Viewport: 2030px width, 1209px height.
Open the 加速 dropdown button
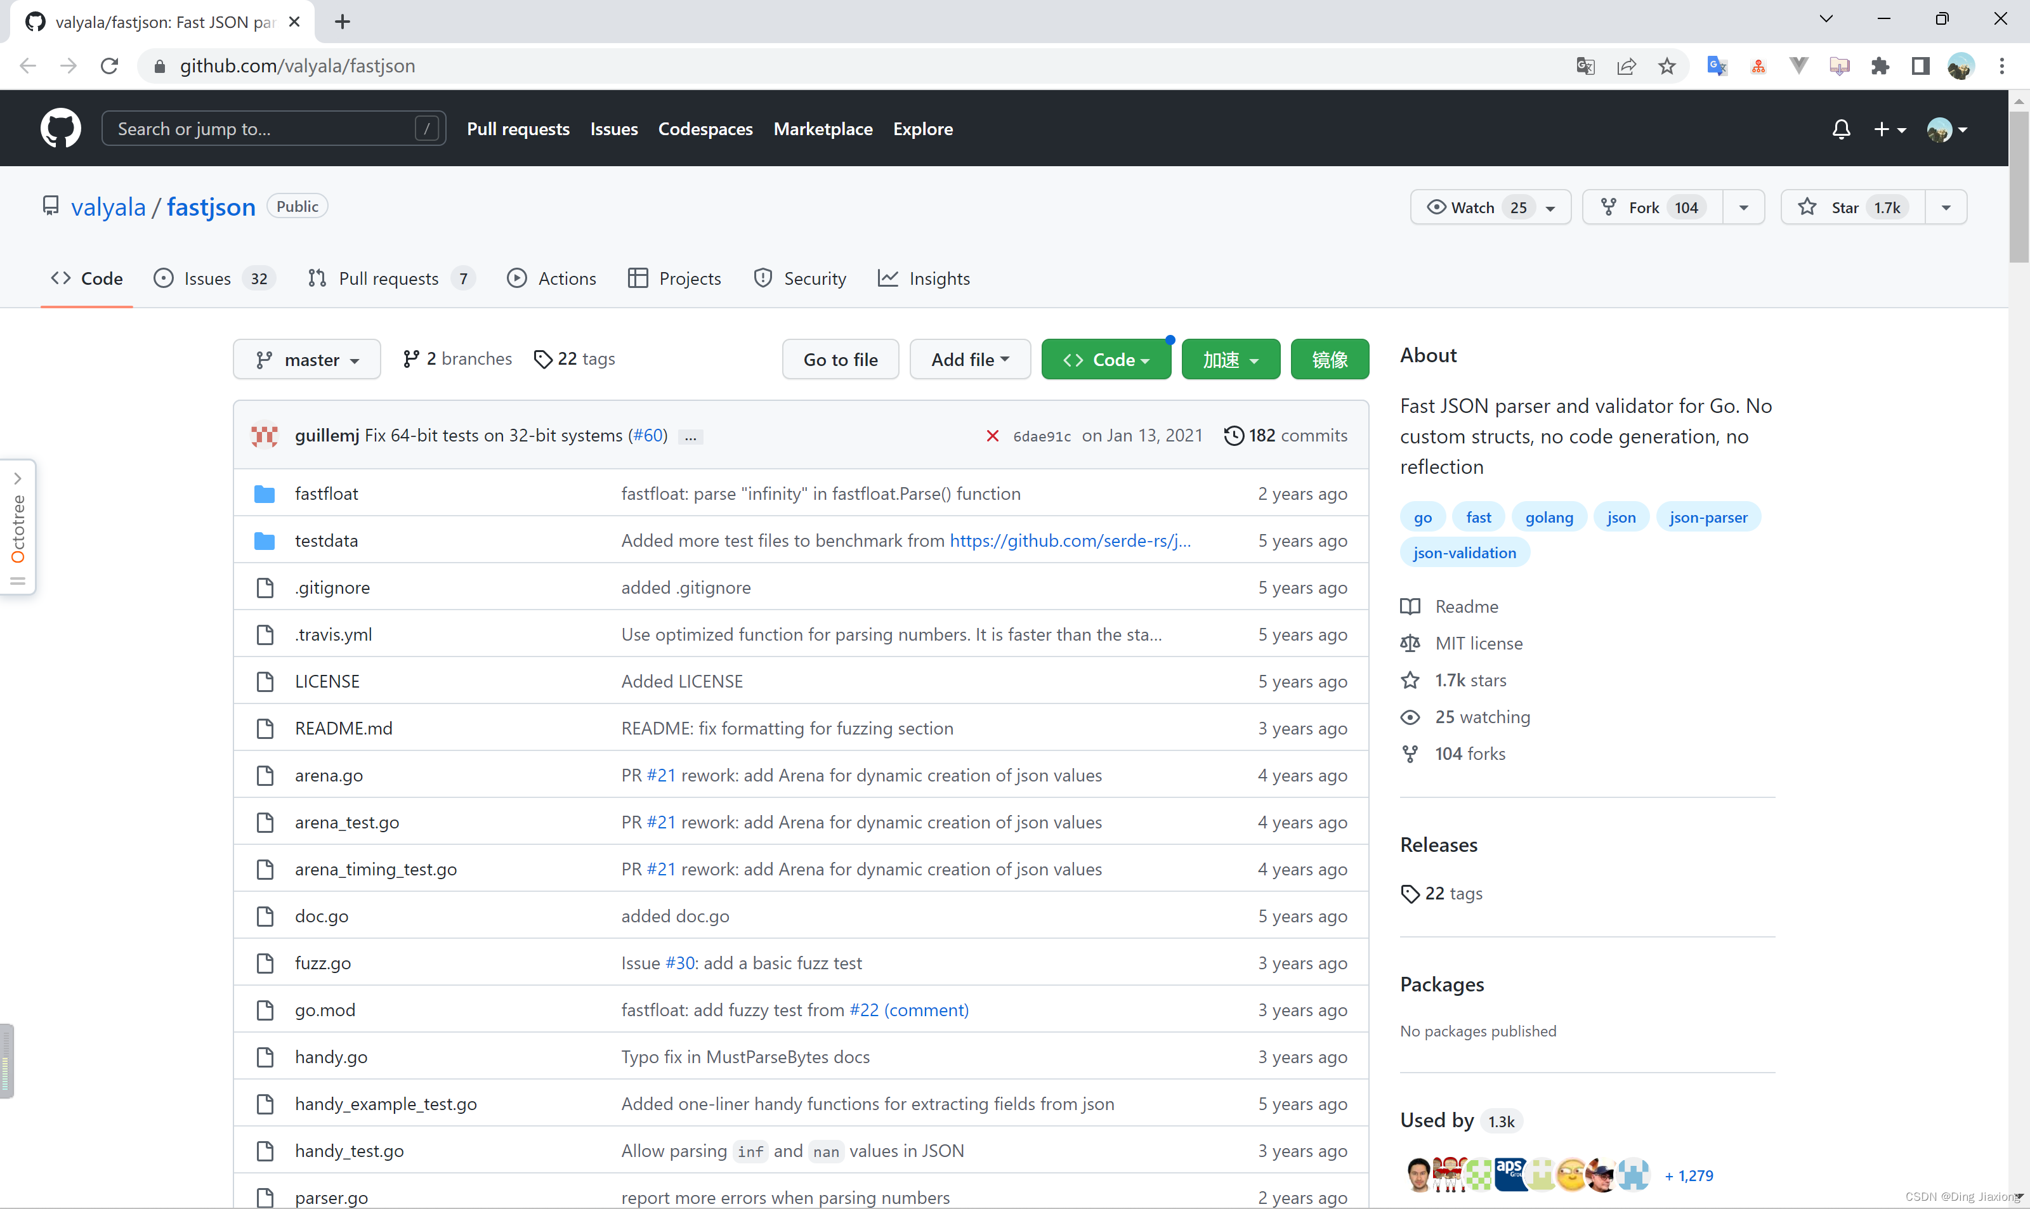[1230, 359]
